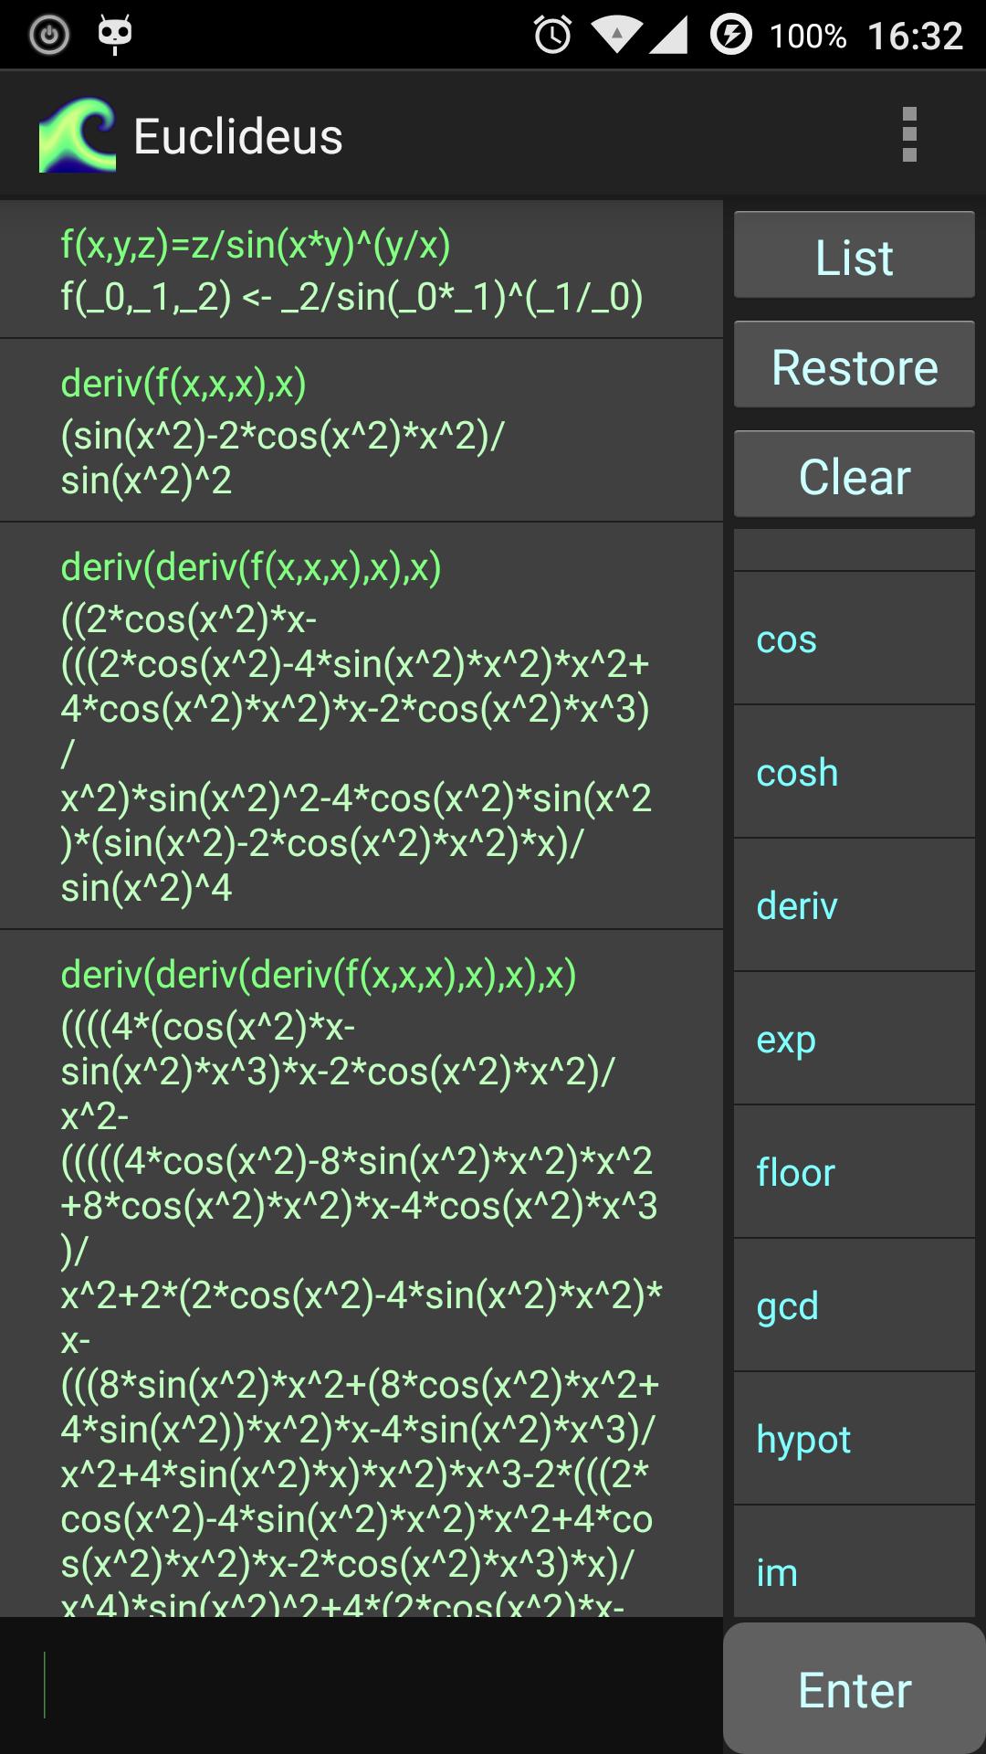Image resolution: width=986 pixels, height=1754 pixels.
Task: Select gcd from the function list
Action: (x=854, y=1305)
